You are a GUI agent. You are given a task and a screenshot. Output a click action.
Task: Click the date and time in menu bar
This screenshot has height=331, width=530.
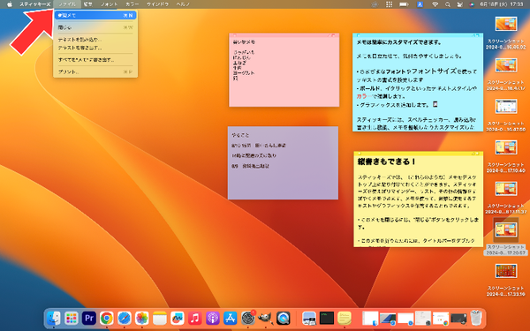pyautogui.click(x=502, y=4)
